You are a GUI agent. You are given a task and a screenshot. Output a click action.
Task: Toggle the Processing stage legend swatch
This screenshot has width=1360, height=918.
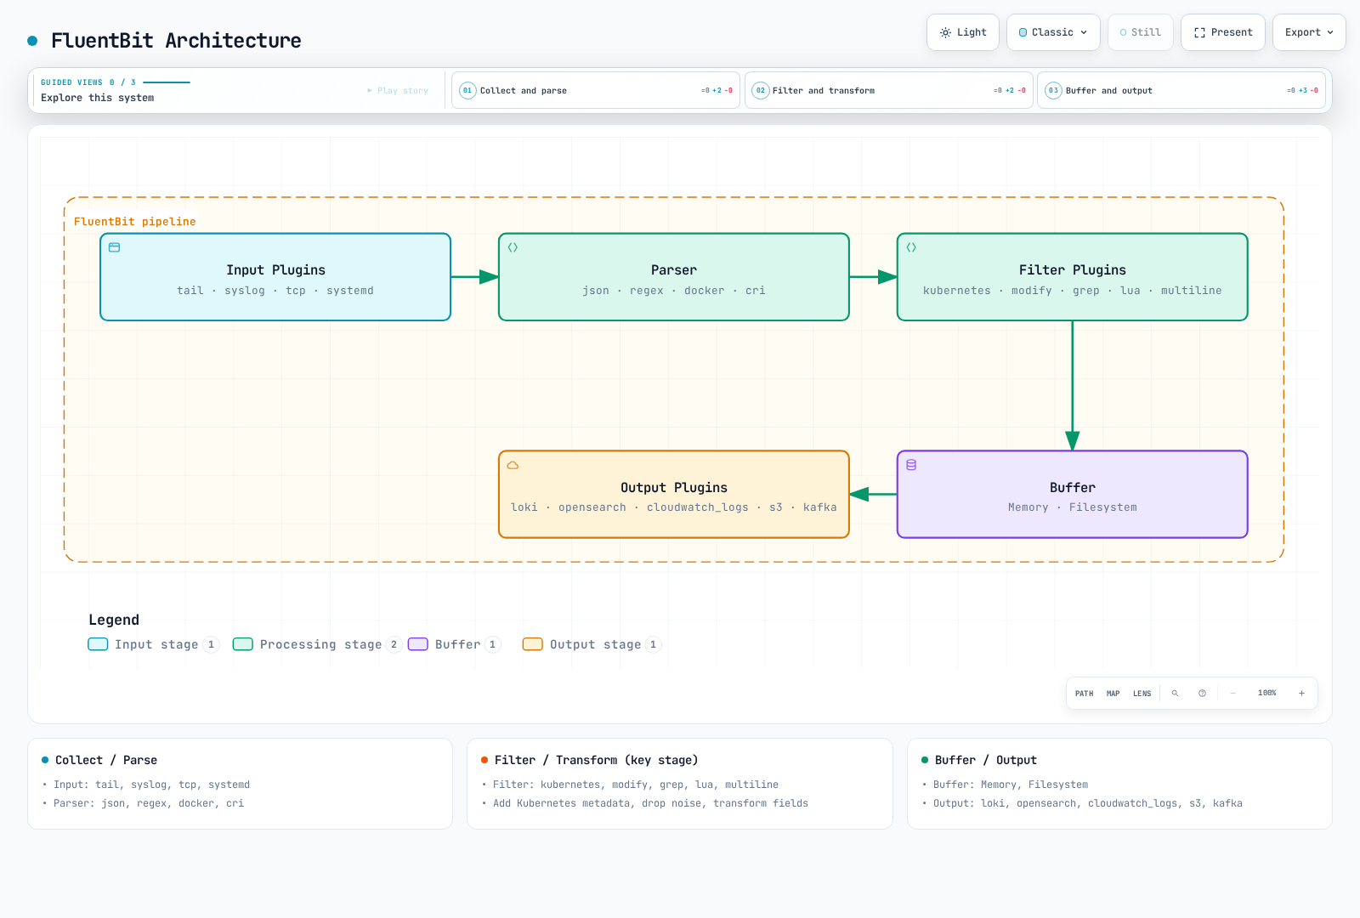[x=243, y=644]
